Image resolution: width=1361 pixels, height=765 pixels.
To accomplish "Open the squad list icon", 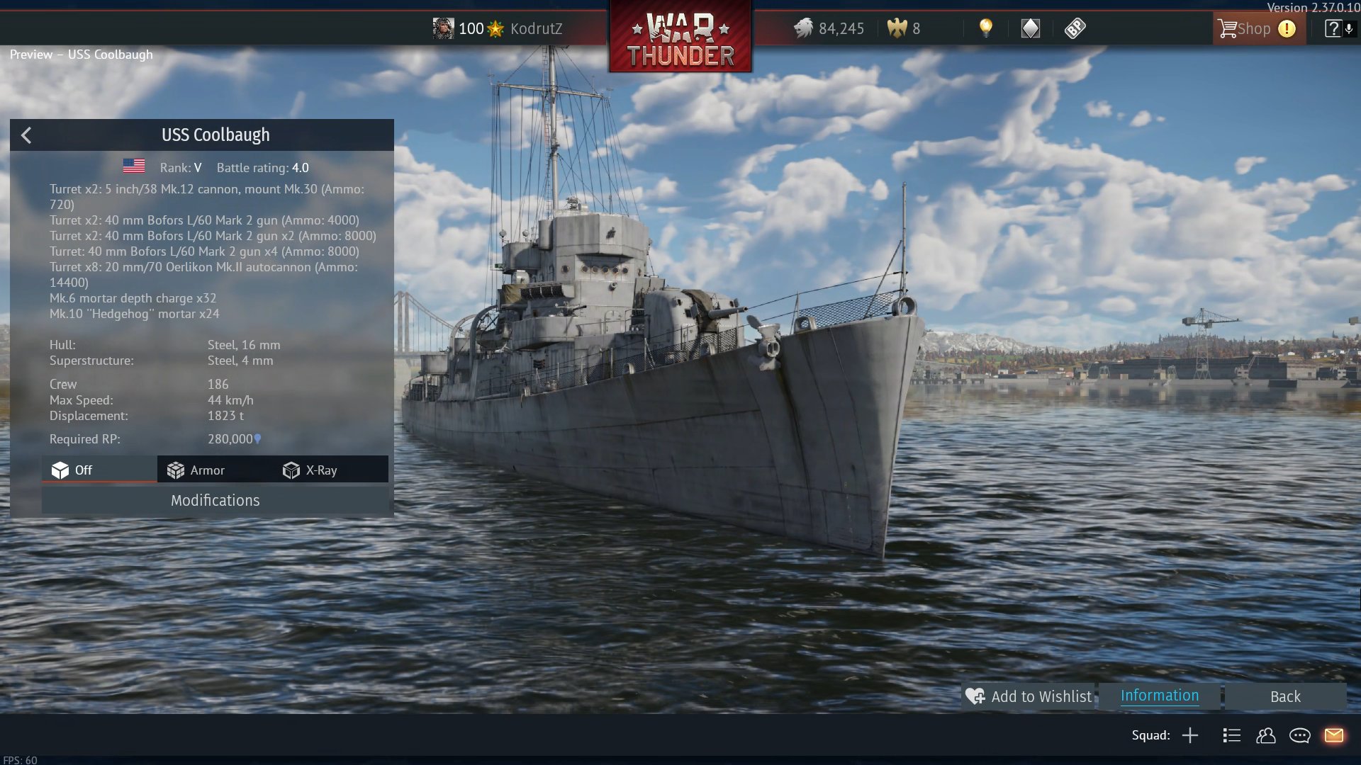I will pyautogui.click(x=1231, y=735).
